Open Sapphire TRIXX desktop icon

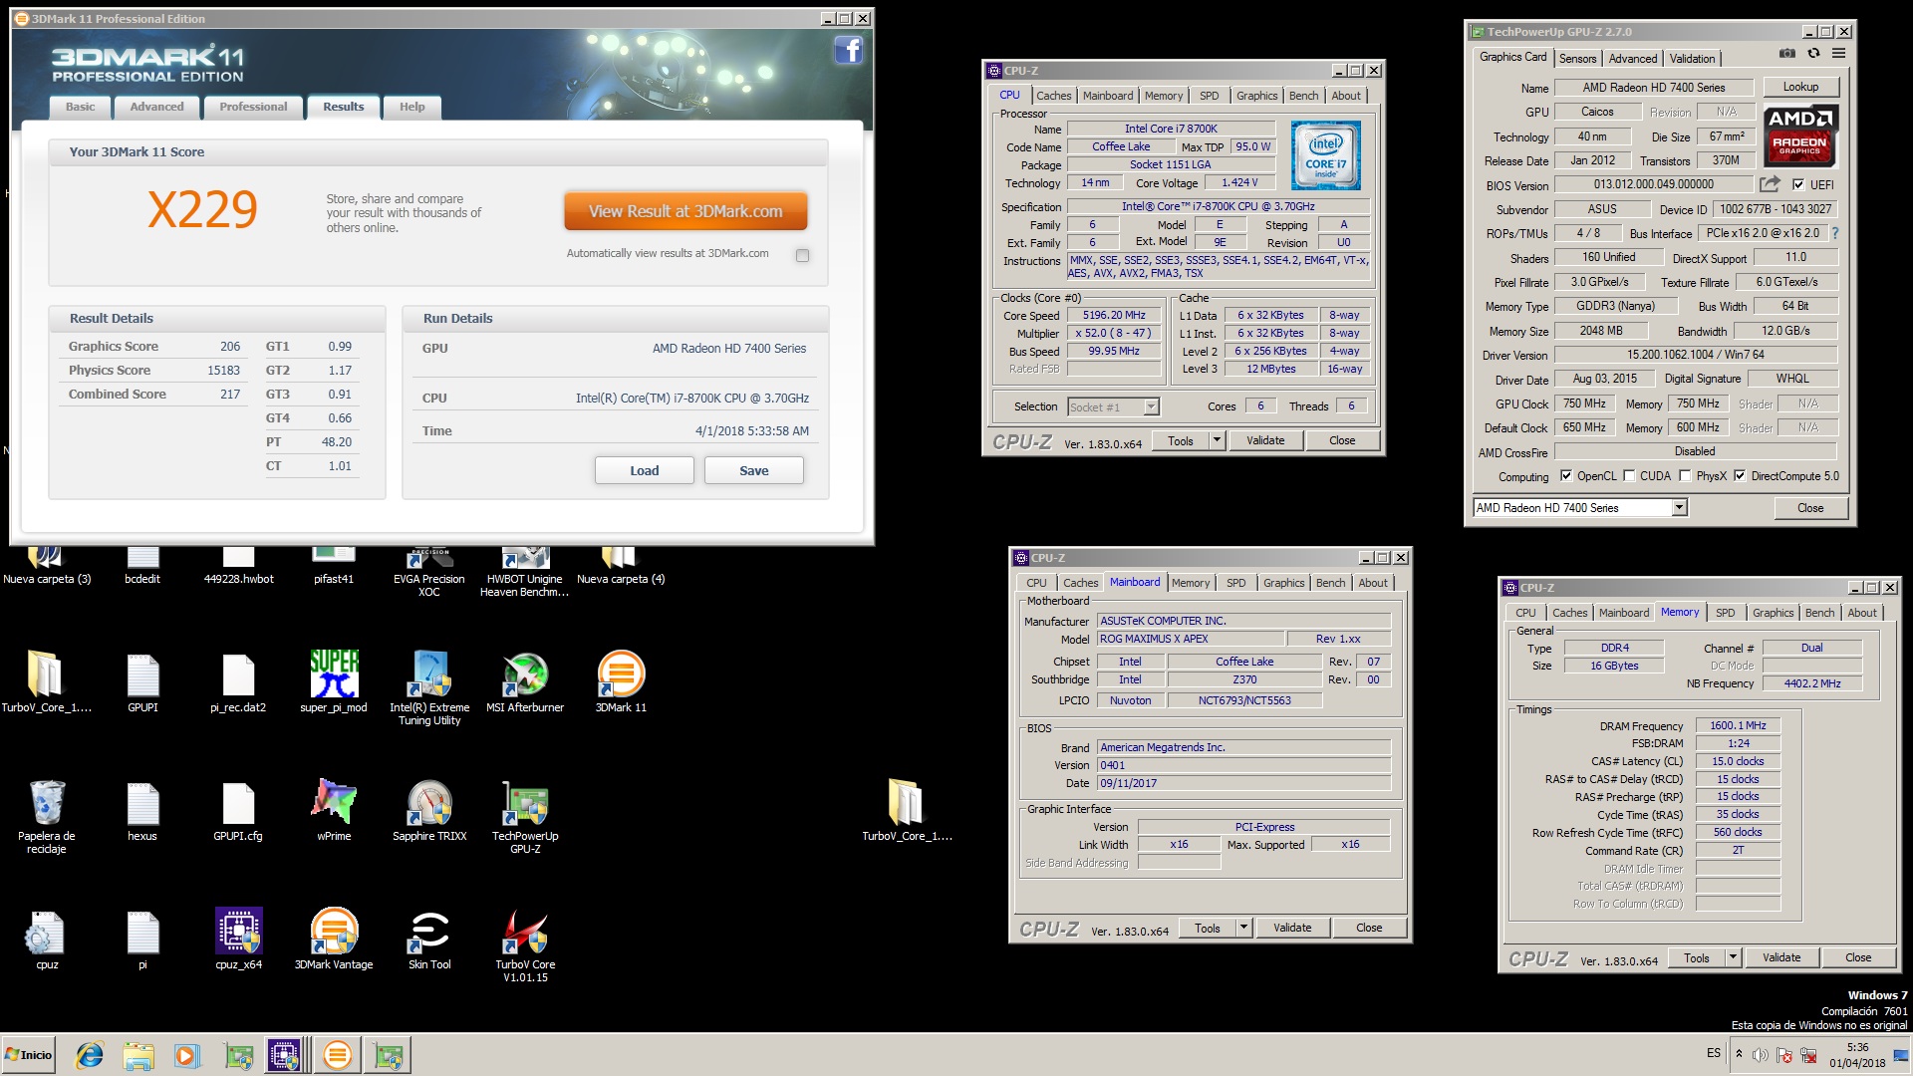pos(429,811)
